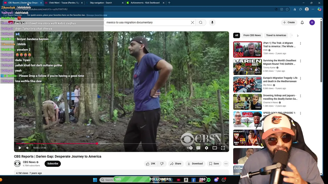Screen dimensions: 328x184
Task: Open Drowning, kidnap and jaguars video title
Action: pyautogui.click(x=280, y=97)
